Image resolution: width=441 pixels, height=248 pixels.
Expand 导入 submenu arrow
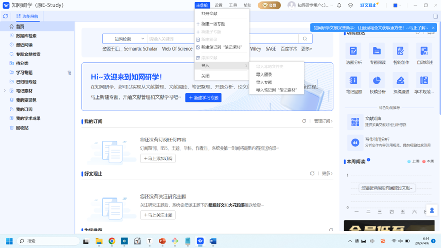246,66
